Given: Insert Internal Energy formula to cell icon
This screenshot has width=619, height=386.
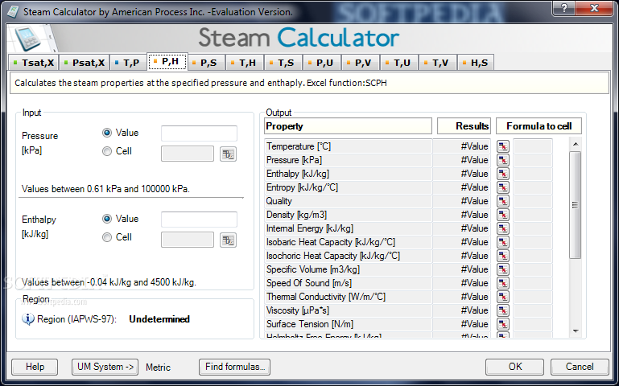Looking at the screenshot, I should click(503, 228).
